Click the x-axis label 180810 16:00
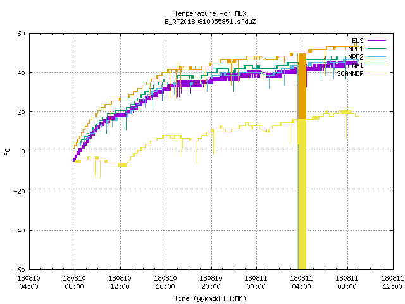 [165, 282]
